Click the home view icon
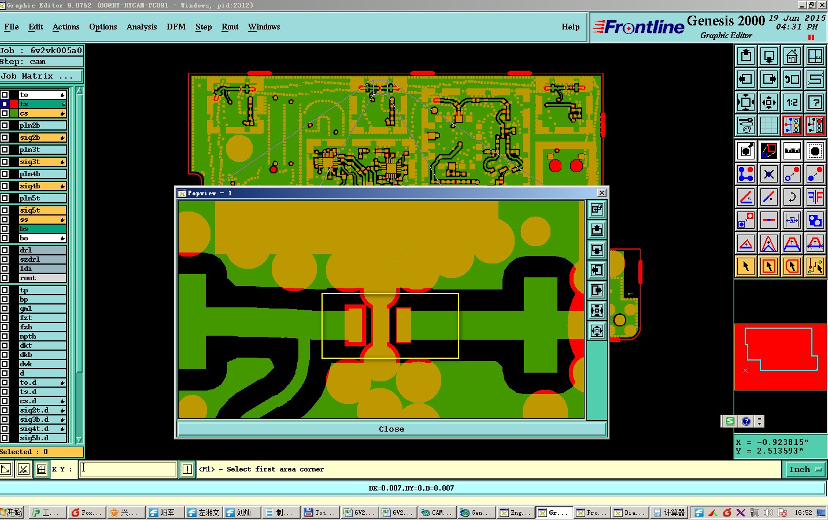This screenshot has width=828, height=520. tap(792, 56)
